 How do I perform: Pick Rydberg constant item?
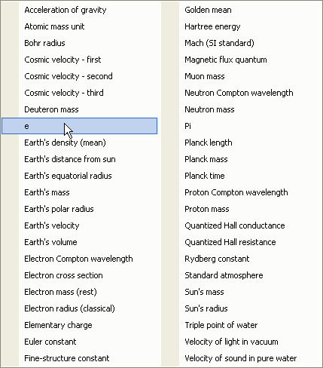(241, 259)
